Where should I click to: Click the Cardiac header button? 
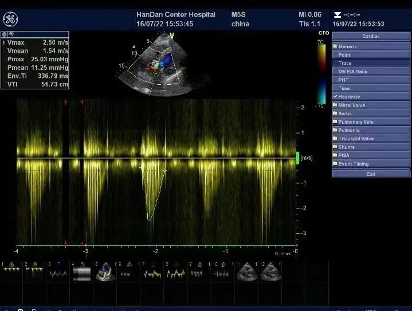pos(371,36)
